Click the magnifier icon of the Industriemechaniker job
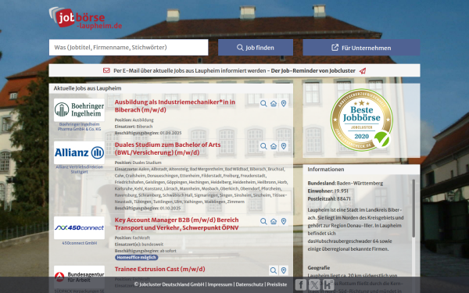Screen dimensions: 469x293 click(263, 103)
